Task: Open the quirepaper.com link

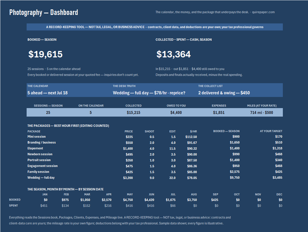Action: tap(263, 12)
